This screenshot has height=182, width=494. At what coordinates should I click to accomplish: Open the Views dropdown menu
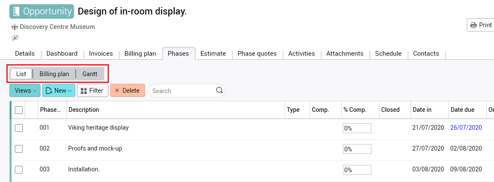point(25,91)
